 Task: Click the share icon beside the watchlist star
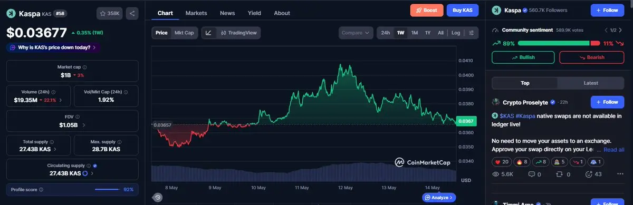coord(132,13)
